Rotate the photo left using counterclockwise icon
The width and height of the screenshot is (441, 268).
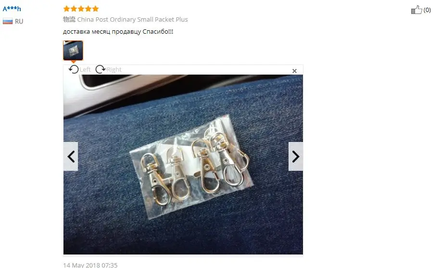point(74,69)
